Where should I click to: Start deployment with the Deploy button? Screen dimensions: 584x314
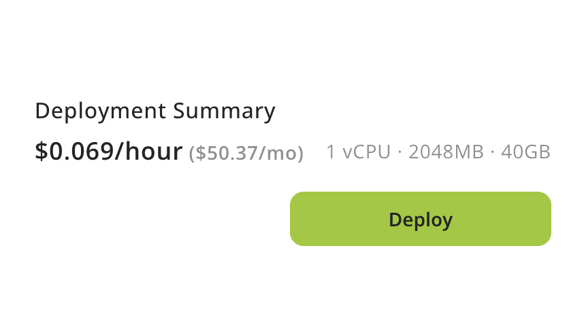tap(420, 219)
